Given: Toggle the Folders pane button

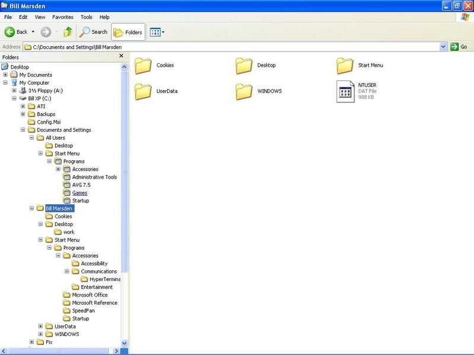Looking at the screenshot, I should (128, 32).
